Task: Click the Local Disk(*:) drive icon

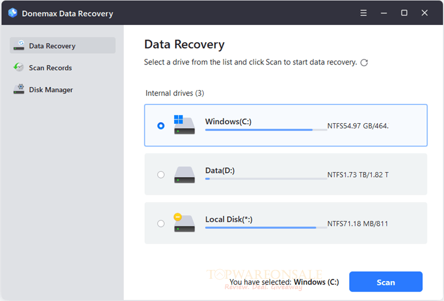Action: point(184,223)
